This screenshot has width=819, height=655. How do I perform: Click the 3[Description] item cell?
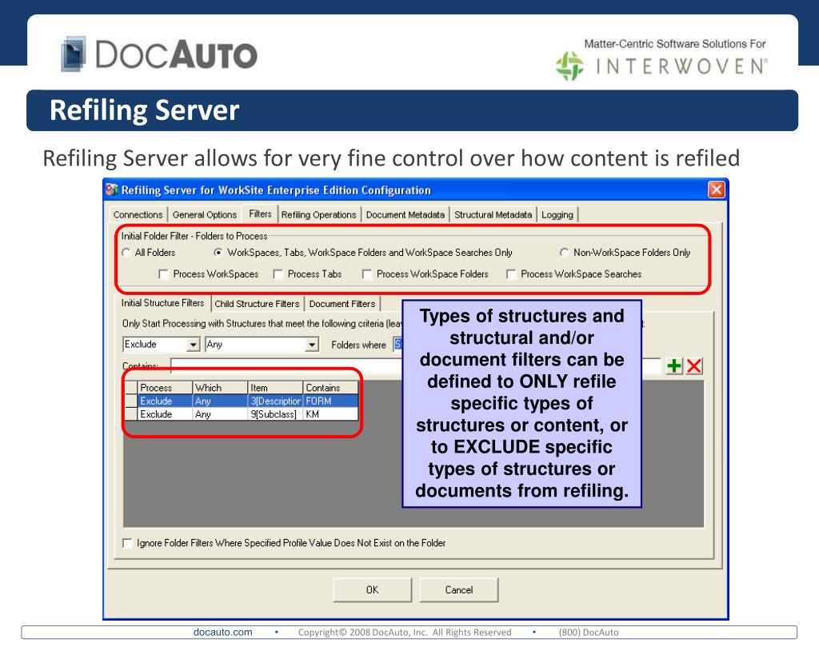tap(275, 401)
